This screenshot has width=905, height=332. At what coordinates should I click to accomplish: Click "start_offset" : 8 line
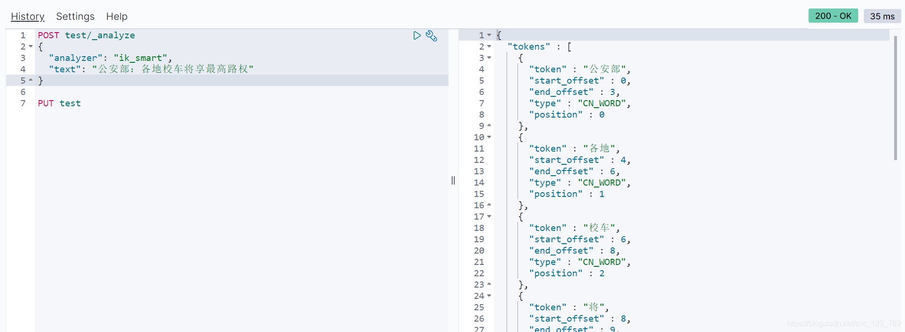[x=580, y=319]
